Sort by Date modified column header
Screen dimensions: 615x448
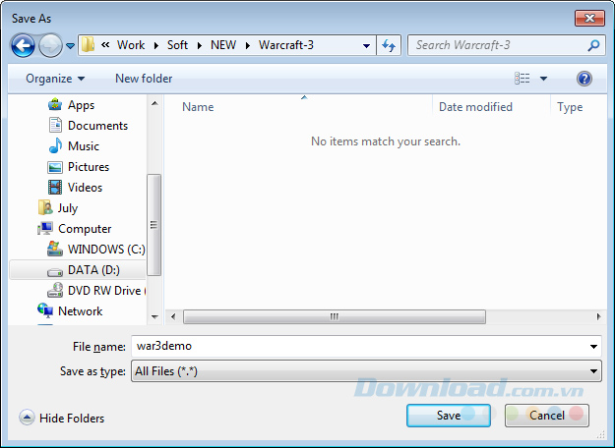pyautogui.click(x=475, y=107)
